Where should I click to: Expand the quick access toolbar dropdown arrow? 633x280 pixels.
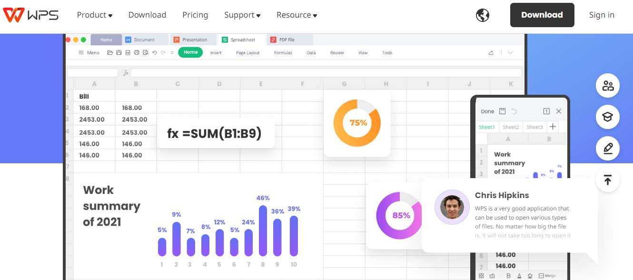(x=172, y=53)
